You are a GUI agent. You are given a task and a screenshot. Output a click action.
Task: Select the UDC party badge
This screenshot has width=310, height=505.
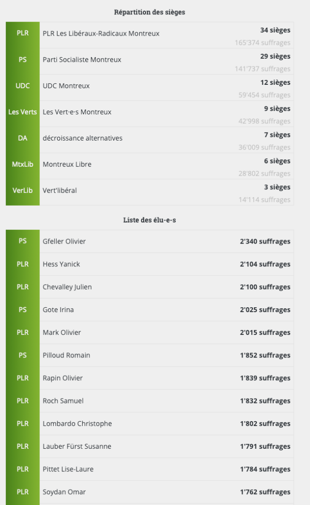point(23,86)
